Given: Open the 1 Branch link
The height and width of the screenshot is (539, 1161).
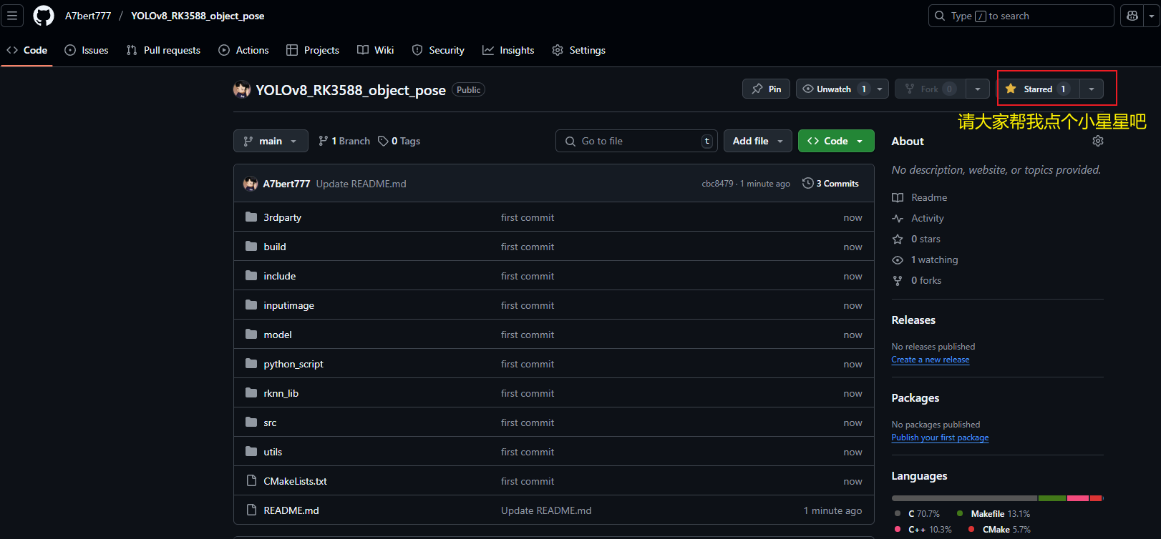Looking at the screenshot, I should tap(344, 141).
